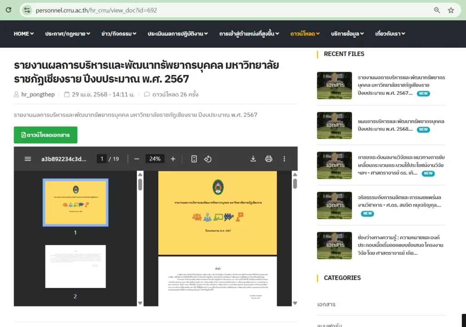466x327 pixels.
Task: Download the PDF using toolbar download icon
Action: click(x=253, y=159)
